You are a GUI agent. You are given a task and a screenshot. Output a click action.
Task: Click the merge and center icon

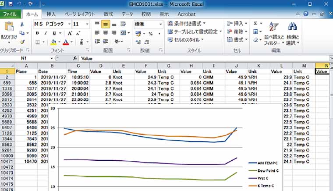click(124, 33)
